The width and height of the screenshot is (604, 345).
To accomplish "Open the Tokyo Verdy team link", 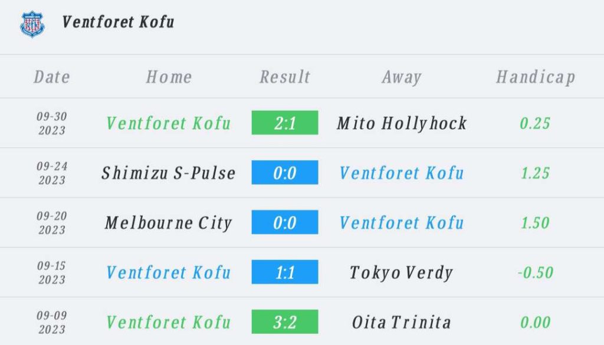I will point(401,273).
